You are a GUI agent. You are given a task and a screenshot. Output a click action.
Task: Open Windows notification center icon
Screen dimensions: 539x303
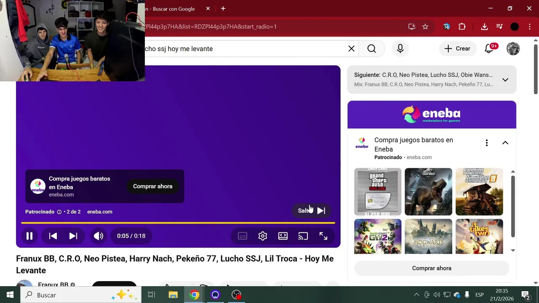526,295
